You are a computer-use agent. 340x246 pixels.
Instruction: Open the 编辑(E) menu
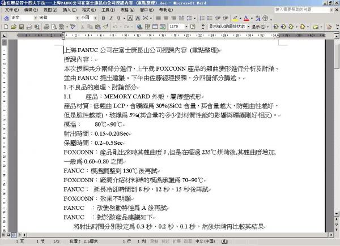31,10
